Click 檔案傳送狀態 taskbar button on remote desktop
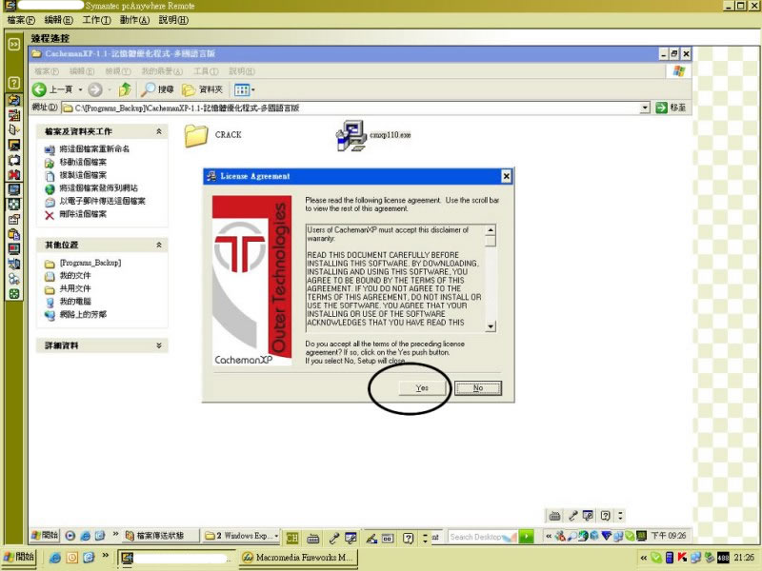 (x=160, y=536)
